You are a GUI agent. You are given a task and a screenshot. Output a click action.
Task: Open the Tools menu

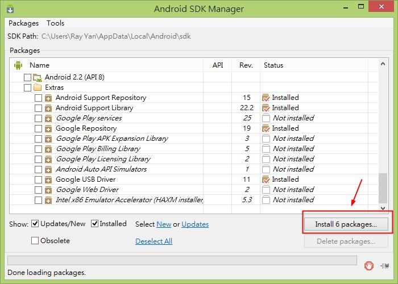[55, 23]
